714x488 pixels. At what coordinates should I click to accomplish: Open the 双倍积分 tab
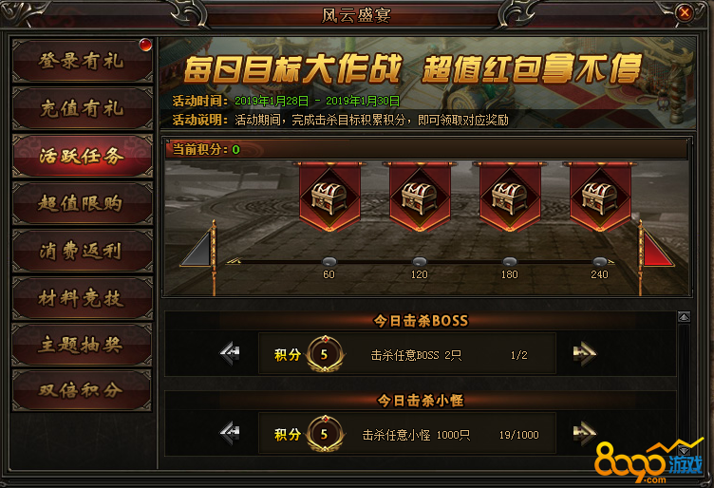(82, 390)
